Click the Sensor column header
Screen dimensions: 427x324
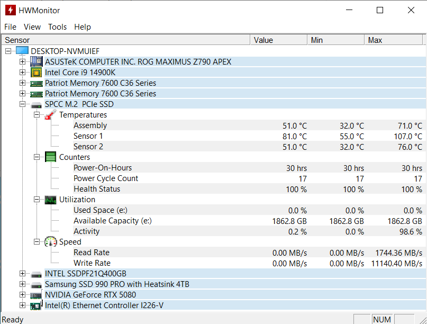[x=126, y=40]
